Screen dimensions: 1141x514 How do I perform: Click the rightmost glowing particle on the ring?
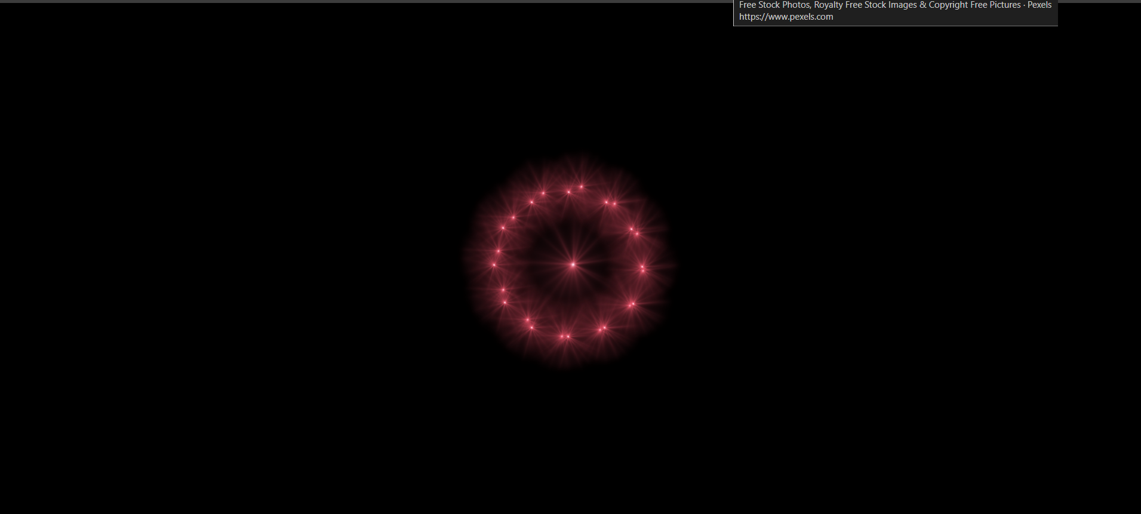[x=643, y=269]
